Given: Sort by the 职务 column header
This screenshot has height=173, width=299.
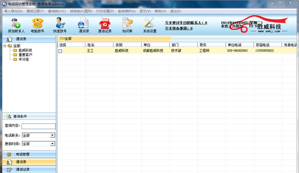Looking at the screenshot, I should (x=212, y=45).
